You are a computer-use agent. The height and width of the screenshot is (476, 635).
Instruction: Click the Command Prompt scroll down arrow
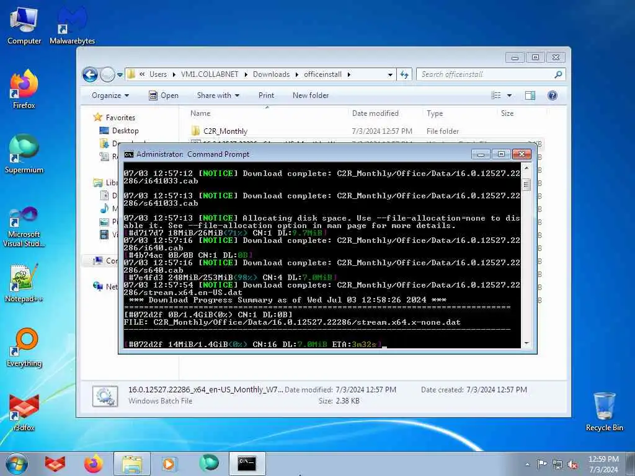[526, 343]
